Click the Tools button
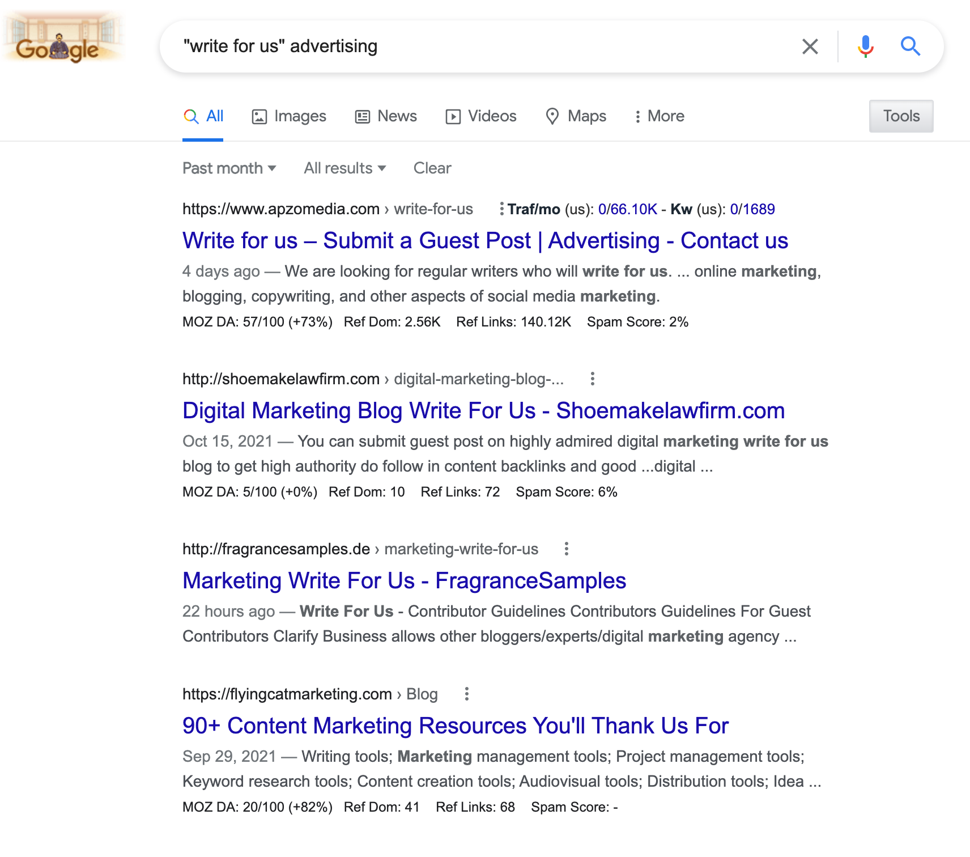This screenshot has height=857, width=970. (901, 116)
